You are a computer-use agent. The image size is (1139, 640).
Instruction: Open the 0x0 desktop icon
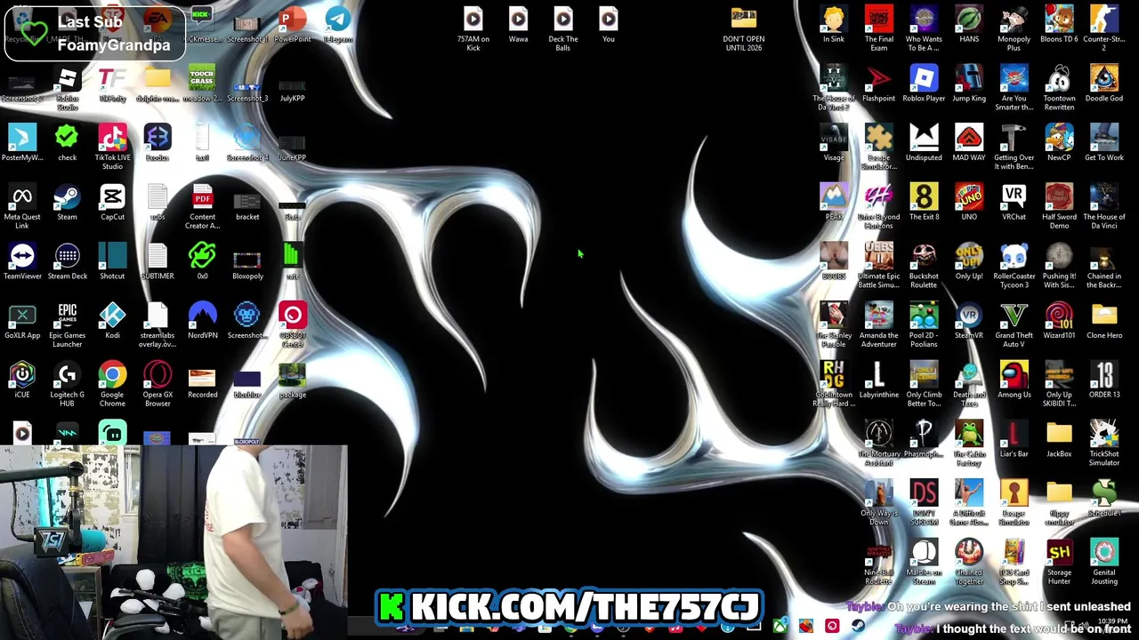tap(202, 262)
